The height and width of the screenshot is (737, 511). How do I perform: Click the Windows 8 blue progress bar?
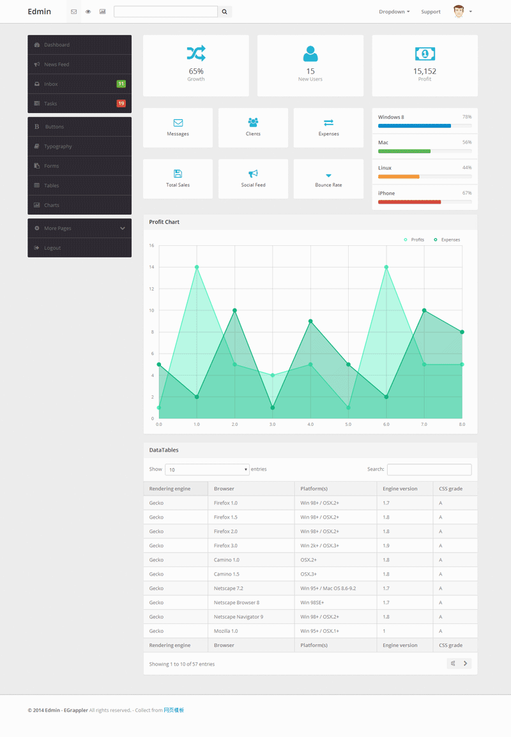(x=415, y=126)
